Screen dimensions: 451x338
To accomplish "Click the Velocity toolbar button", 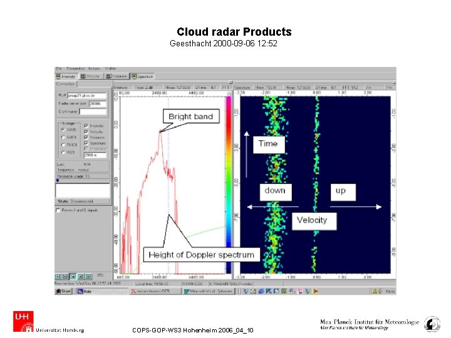I will [90, 76].
